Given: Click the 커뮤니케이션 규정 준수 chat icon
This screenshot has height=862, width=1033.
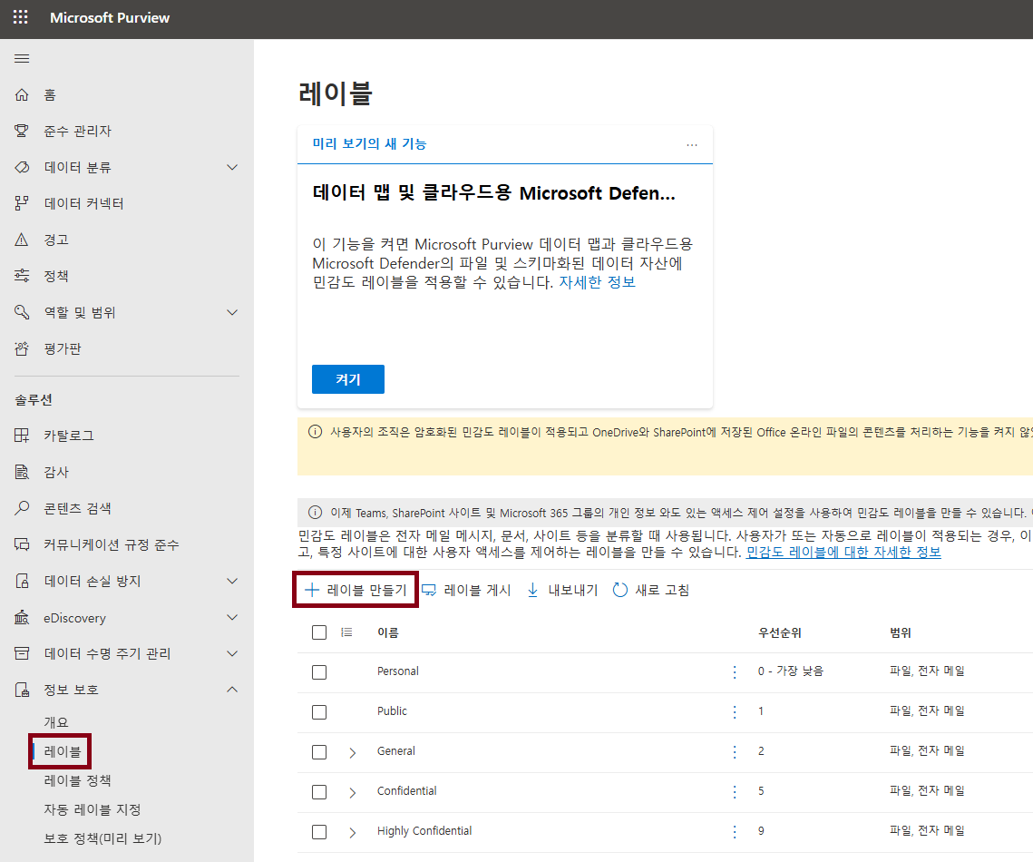Looking at the screenshot, I should [22, 544].
